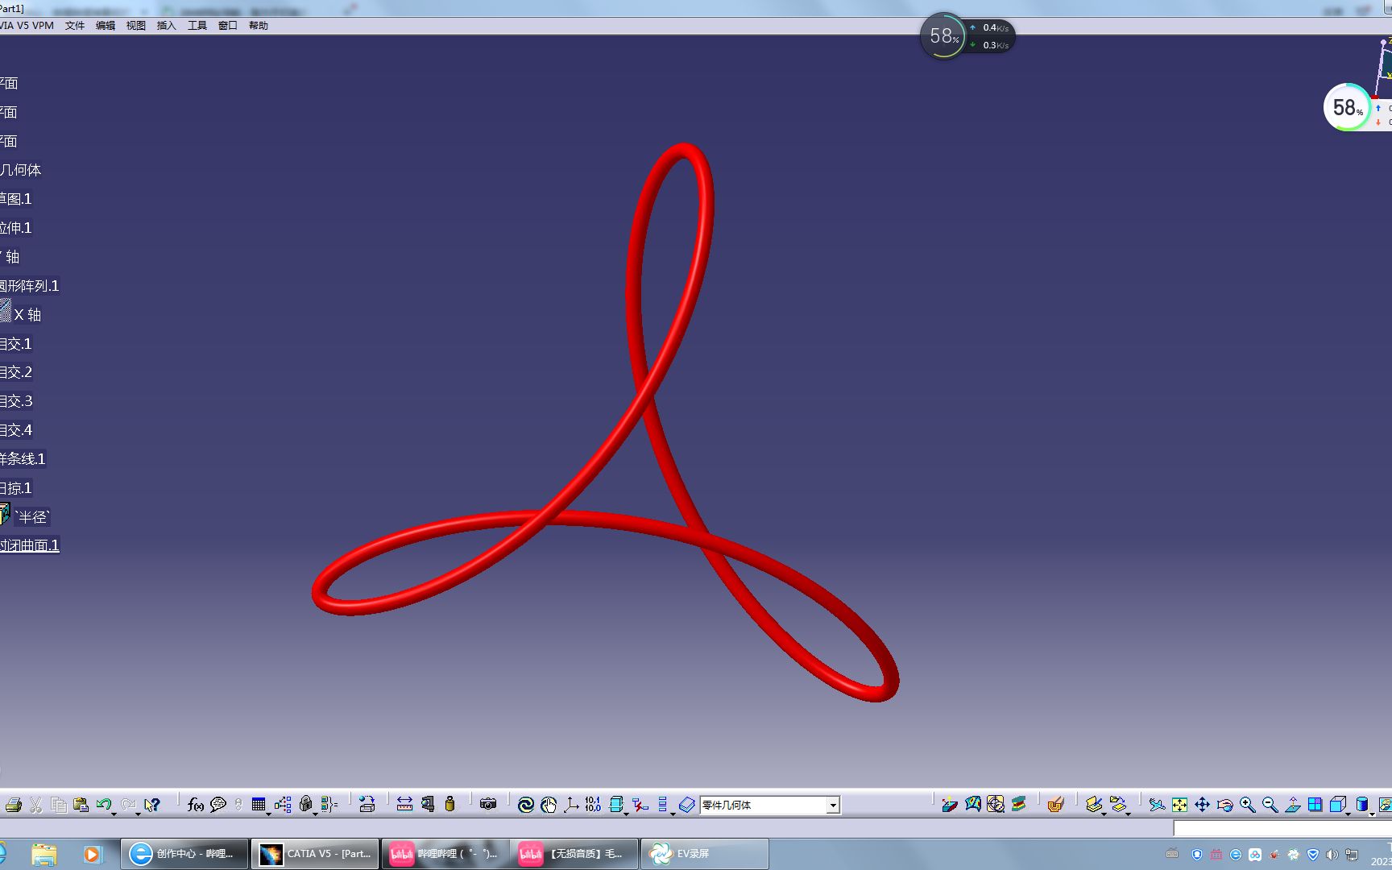Open 创作中心 browser window in taskbar
This screenshot has height=870, width=1392.
pos(184,854)
